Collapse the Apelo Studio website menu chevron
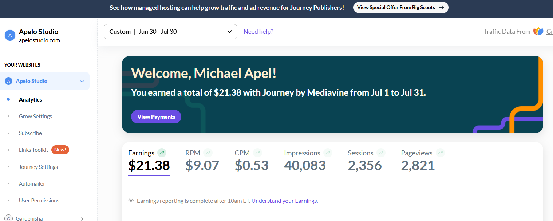553x221 pixels. 82,81
